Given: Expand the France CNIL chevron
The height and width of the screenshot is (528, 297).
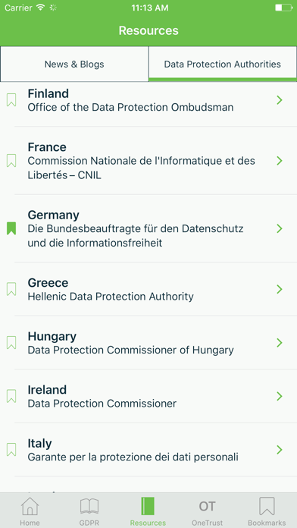Looking at the screenshot, I should point(279,161).
